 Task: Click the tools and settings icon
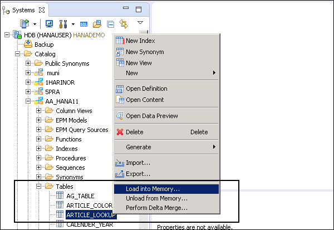pos(63,24)
